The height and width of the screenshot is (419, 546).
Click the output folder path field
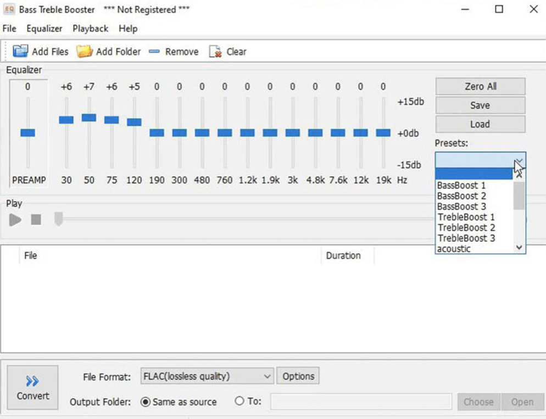pos(361,401)
